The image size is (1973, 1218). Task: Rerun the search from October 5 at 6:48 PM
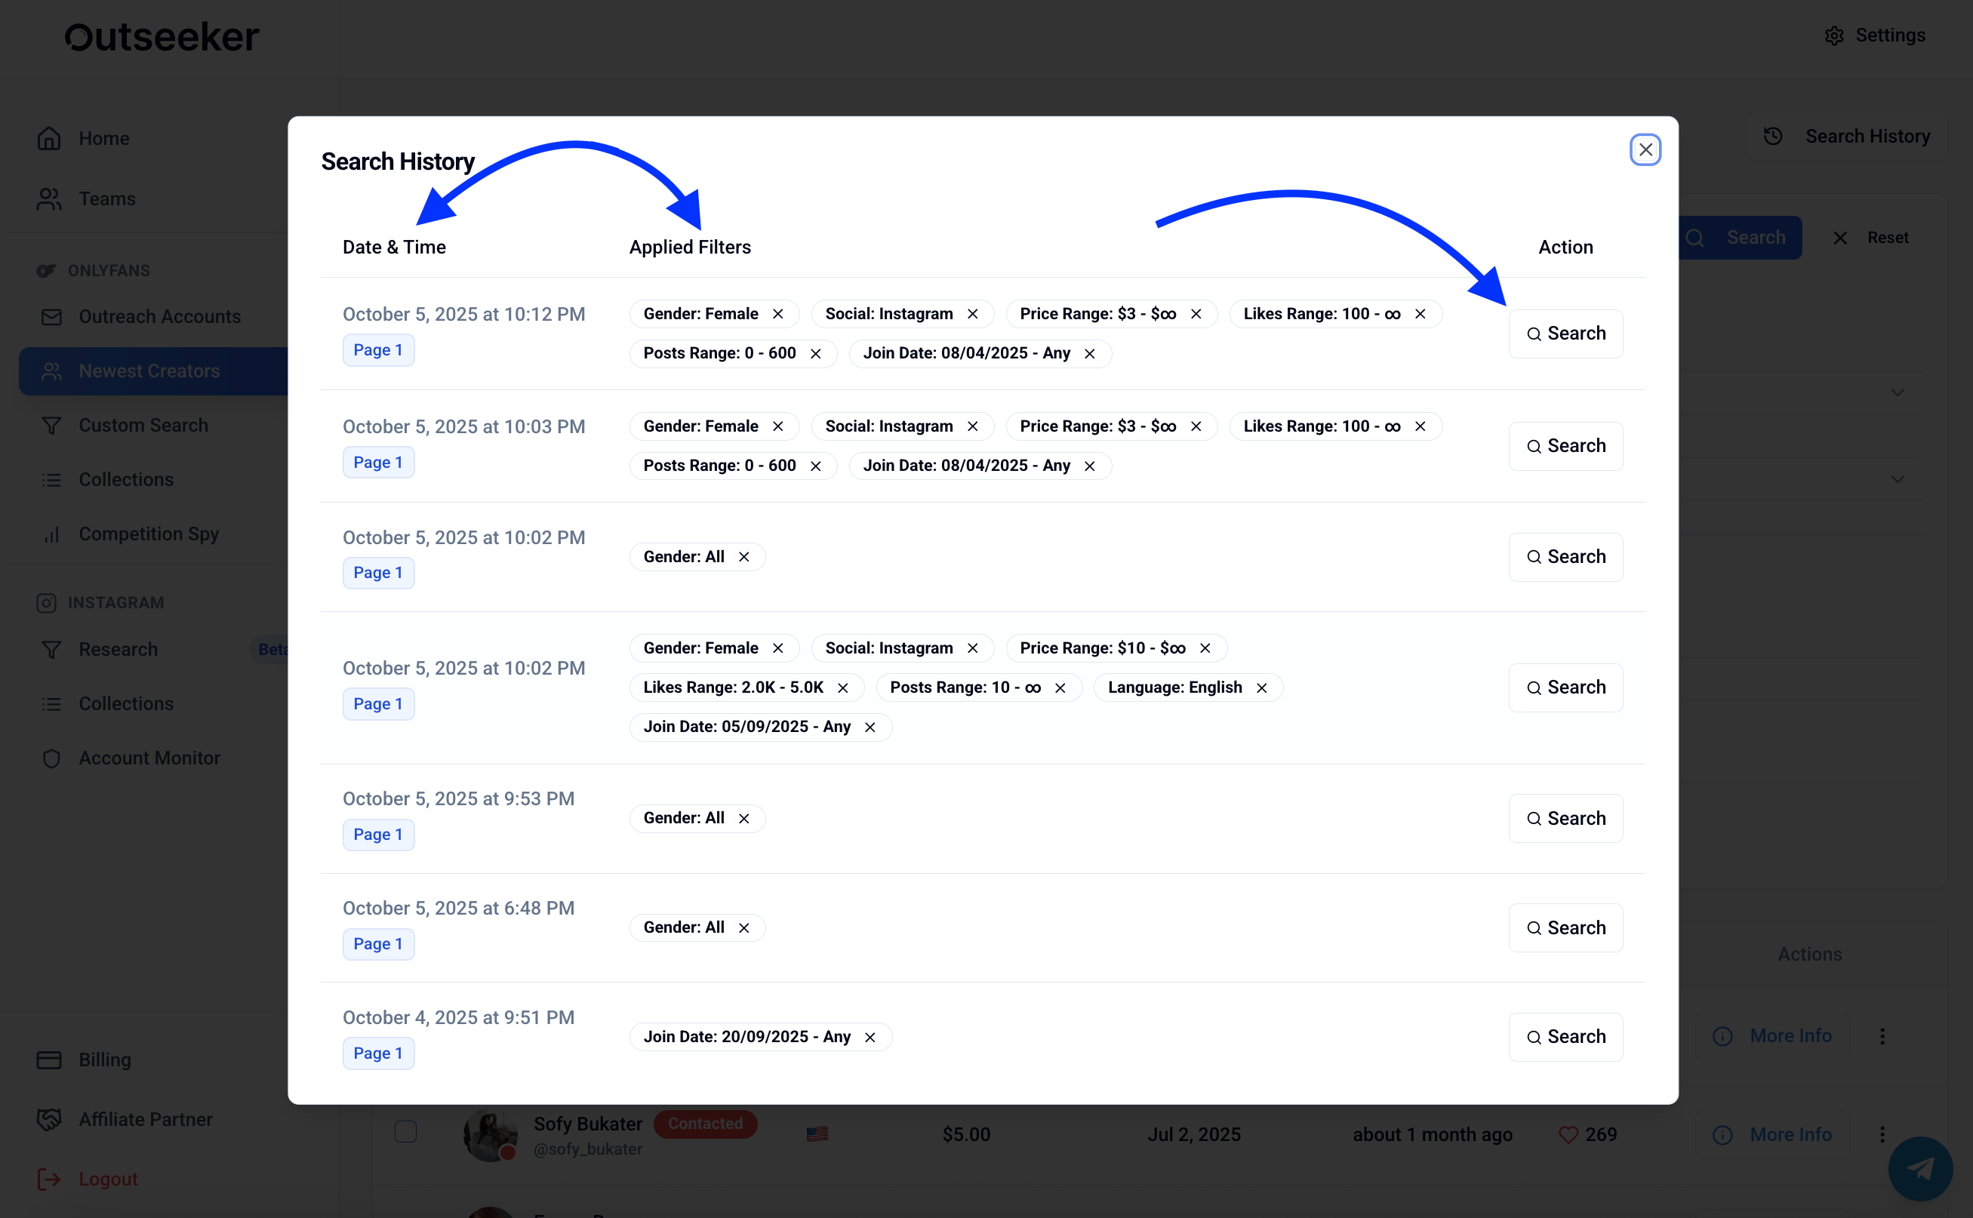pyautogui.click(x=1565, y=928)
